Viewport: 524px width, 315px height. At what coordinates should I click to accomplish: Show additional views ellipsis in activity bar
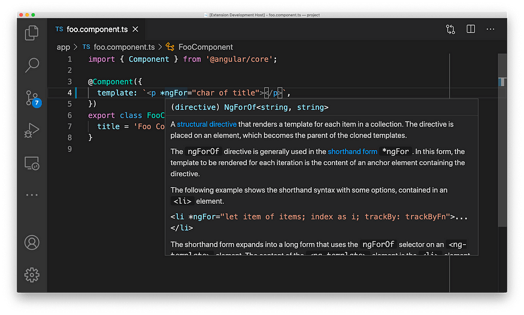[32, 195]
